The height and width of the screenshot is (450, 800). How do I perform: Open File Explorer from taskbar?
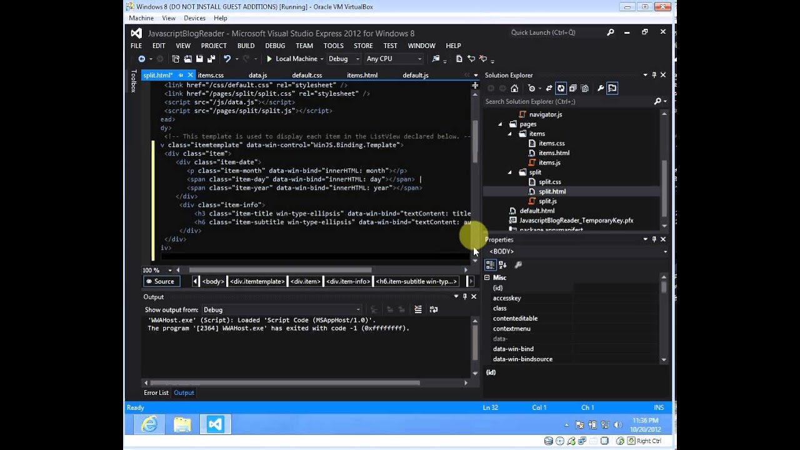(x=182, y=425)
